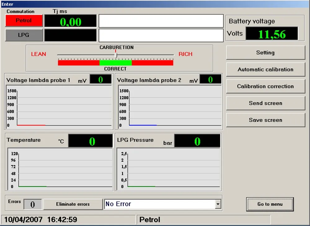Click the Send screen button

265,103
